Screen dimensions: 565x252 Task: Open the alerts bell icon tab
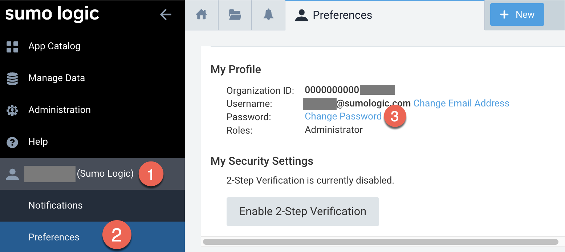coord(268,15)
